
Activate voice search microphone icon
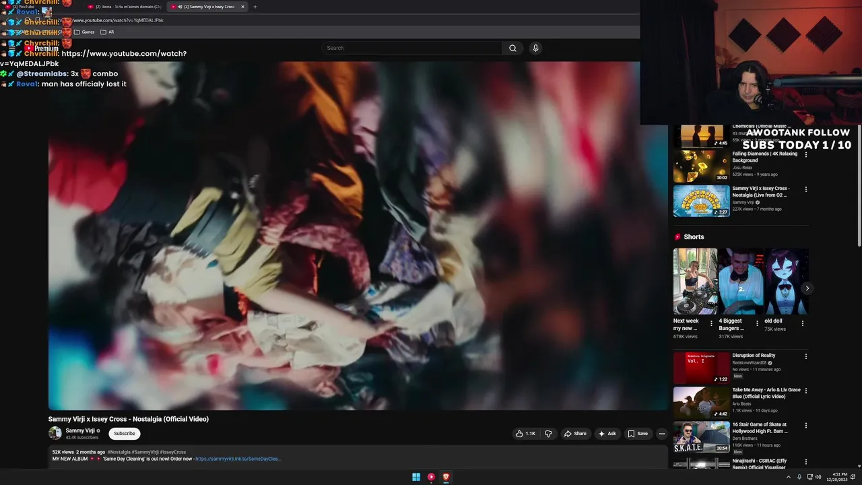tap(535, 48)
